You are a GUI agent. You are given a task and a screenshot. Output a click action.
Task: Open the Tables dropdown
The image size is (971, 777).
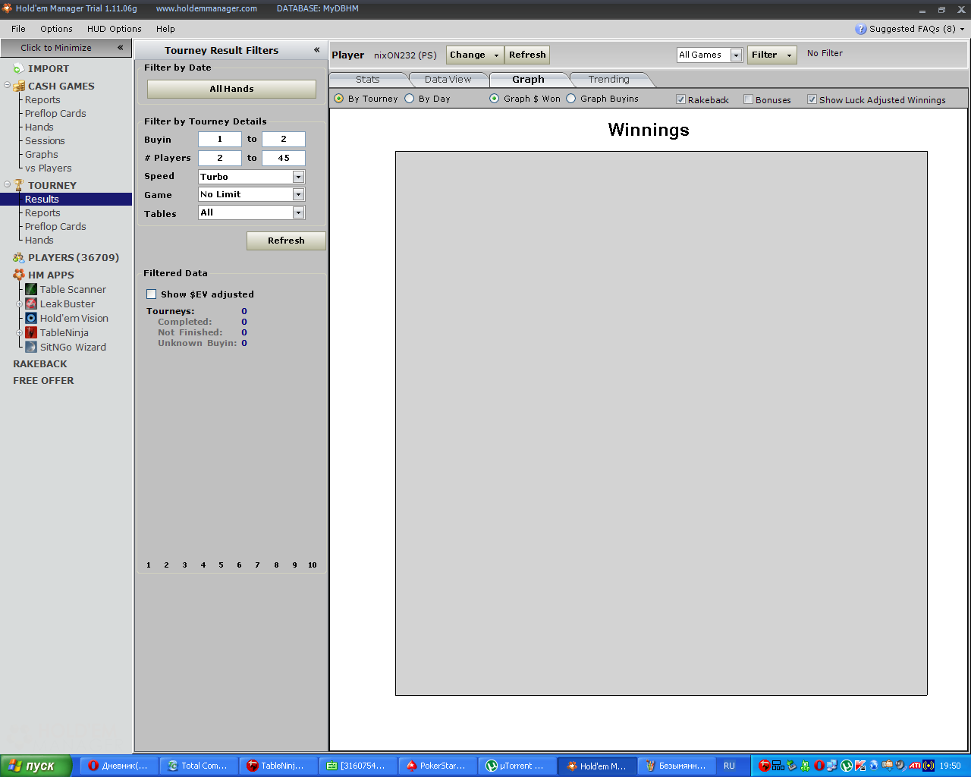tap(298, 213)
